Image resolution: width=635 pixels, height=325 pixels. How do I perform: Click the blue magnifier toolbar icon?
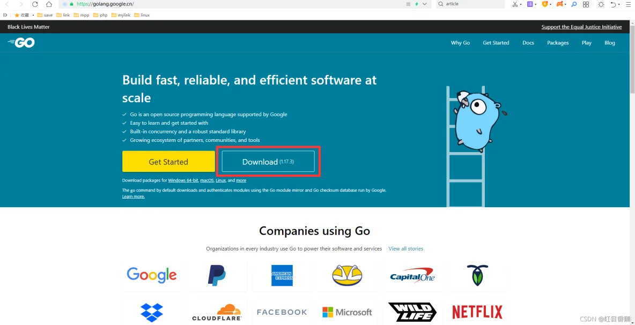tap(574, 4)
